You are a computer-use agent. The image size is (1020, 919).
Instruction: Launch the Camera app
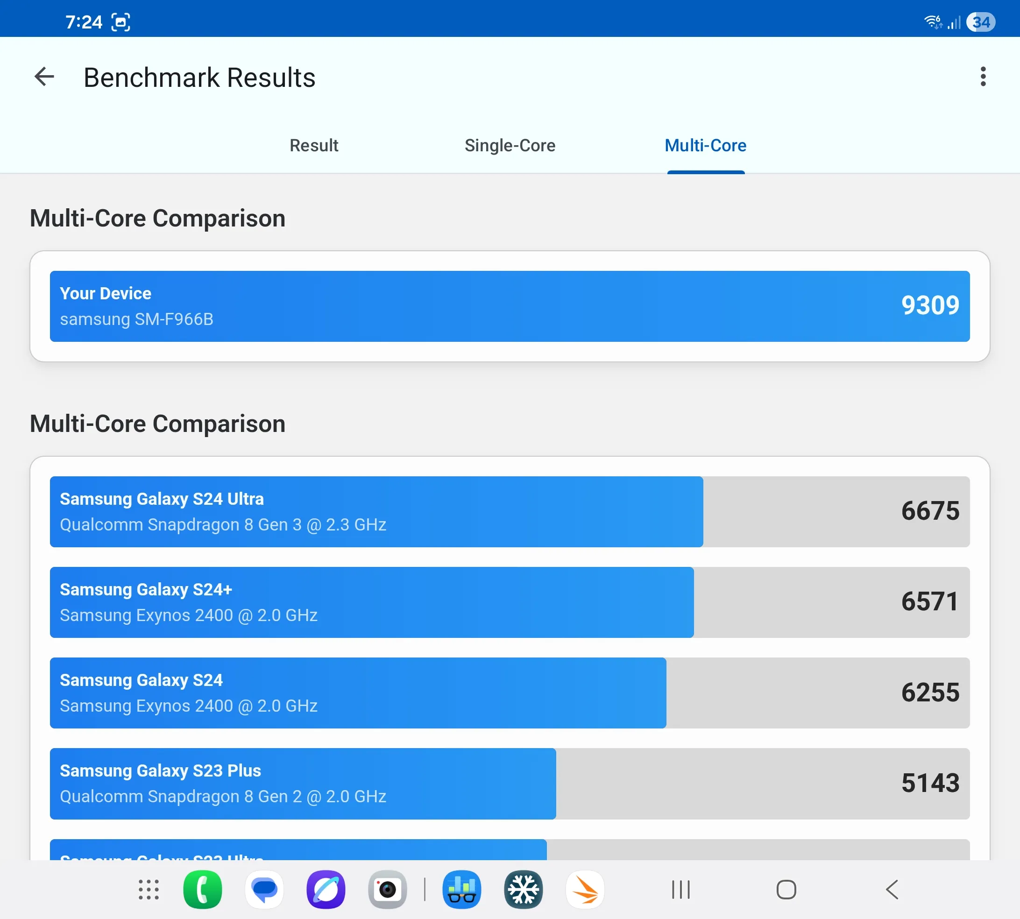point(387,890)
